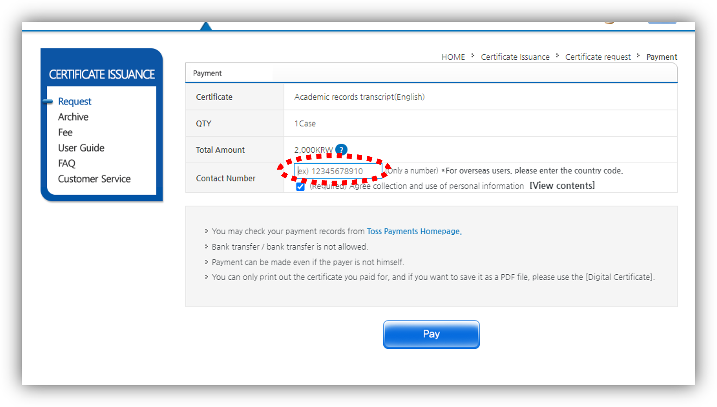Select FAQ in the sidebar
This screenshot has height=407, width=717.
[66, 163]
